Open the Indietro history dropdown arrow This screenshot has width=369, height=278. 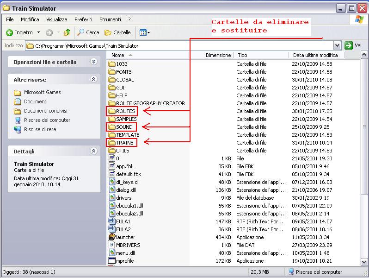click(x=38, y=32)
